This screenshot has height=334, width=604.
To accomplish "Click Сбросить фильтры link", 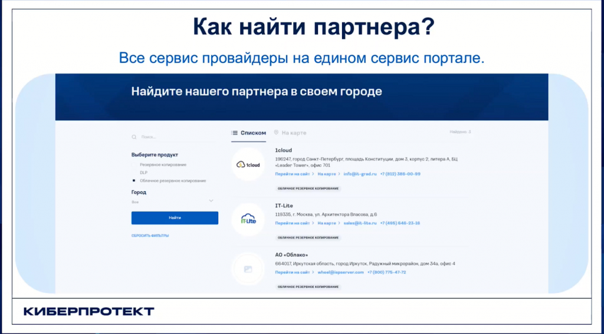I will [150, 236].
